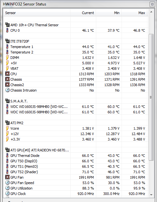Select the ATI PM2 group row
The height and width of the screenshot is (202, 157).
coord(76,123)
